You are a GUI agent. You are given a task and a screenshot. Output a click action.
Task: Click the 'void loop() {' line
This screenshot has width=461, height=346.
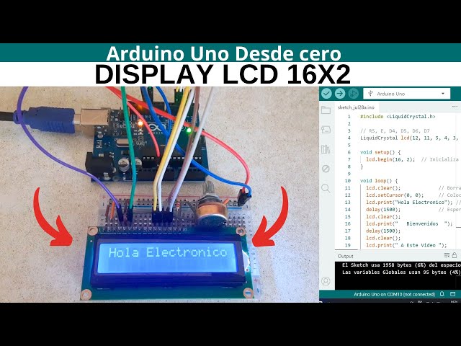[x=379, y=181]
